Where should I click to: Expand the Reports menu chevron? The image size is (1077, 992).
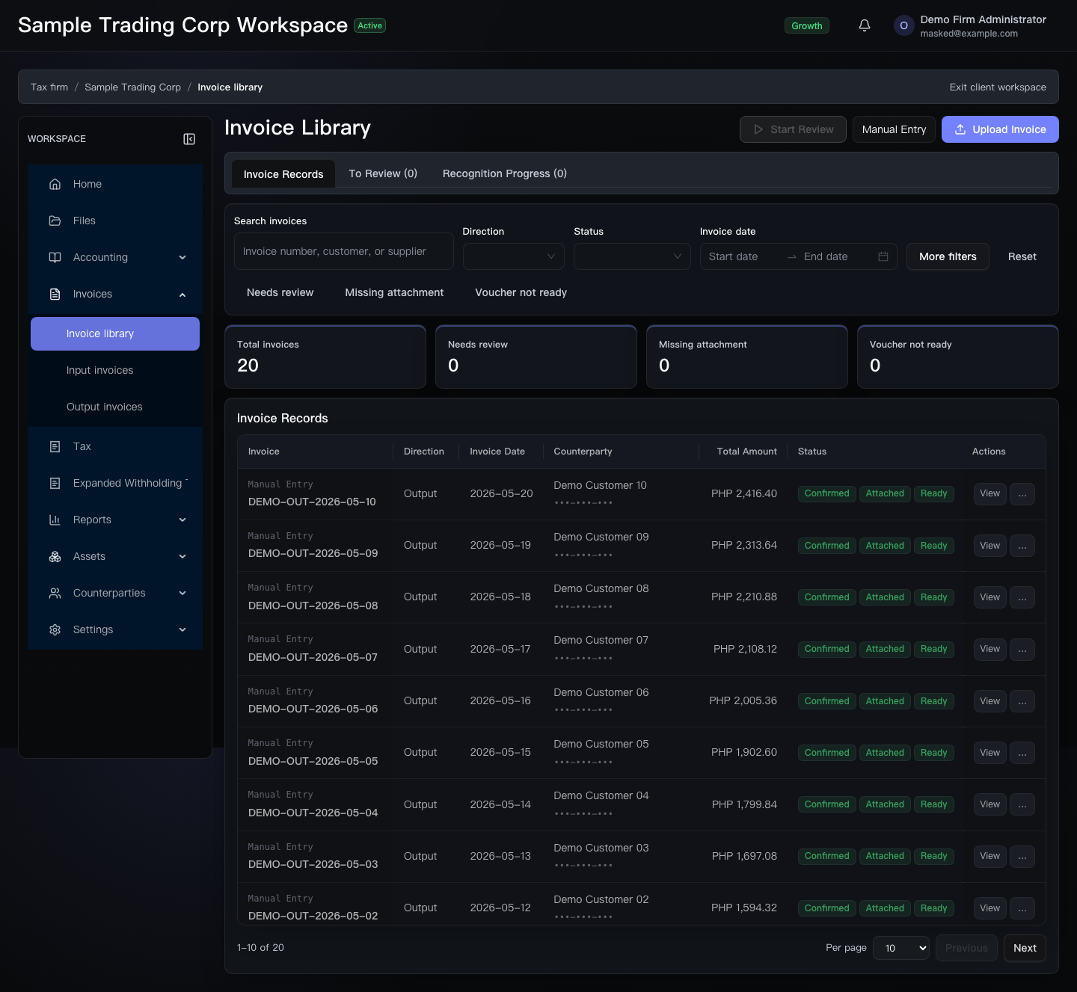click(x=182, y=520)
